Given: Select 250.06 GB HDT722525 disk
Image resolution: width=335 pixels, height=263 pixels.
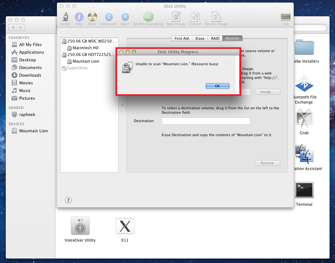Looking at the screenshot, I should tap(89, 55).
